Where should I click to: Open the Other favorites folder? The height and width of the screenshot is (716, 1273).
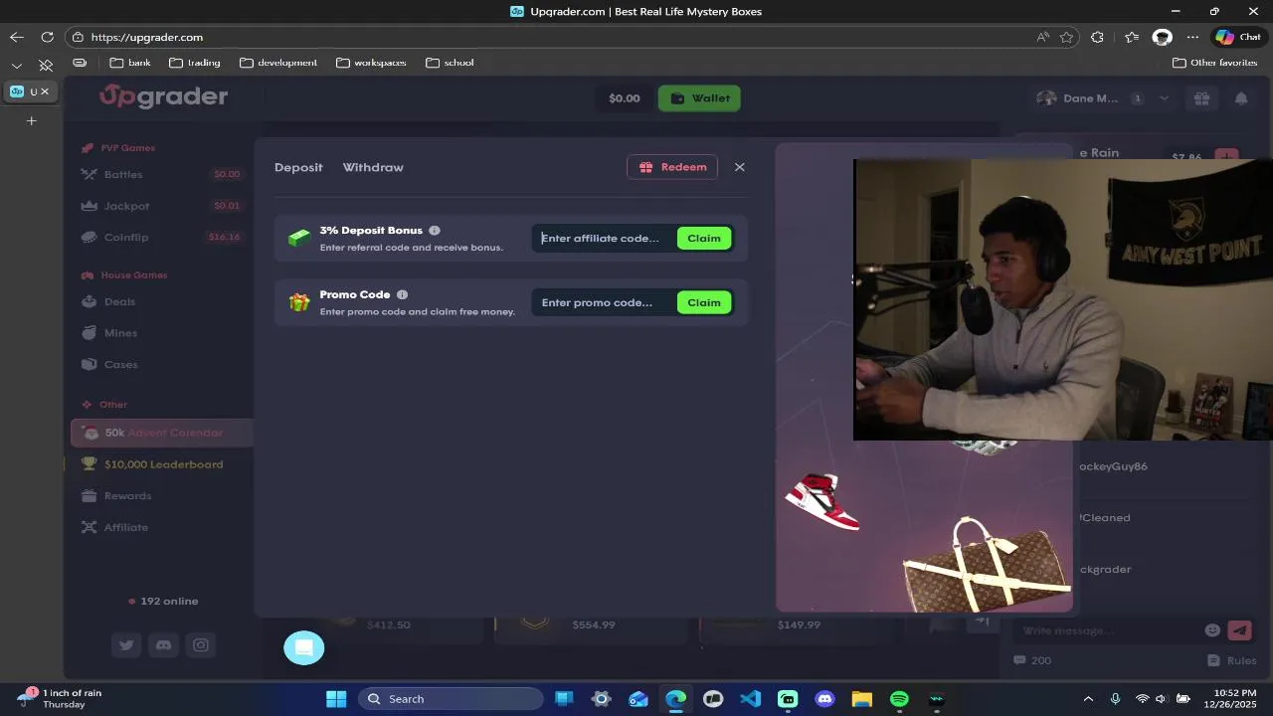(x=1214, y=63)
